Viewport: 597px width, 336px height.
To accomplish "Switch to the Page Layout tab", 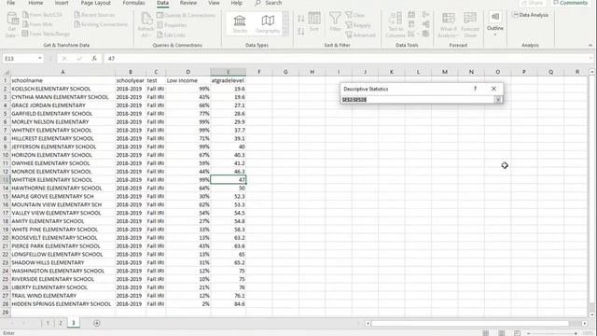I will (x=95, y=3).
